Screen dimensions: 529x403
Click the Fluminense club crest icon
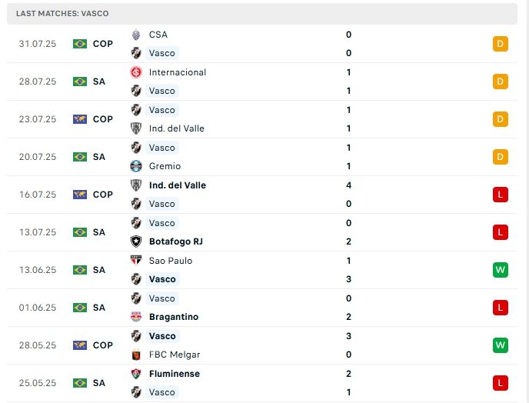(136, 374)
